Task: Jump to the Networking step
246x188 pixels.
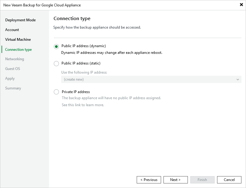Action: pos(14,59)
